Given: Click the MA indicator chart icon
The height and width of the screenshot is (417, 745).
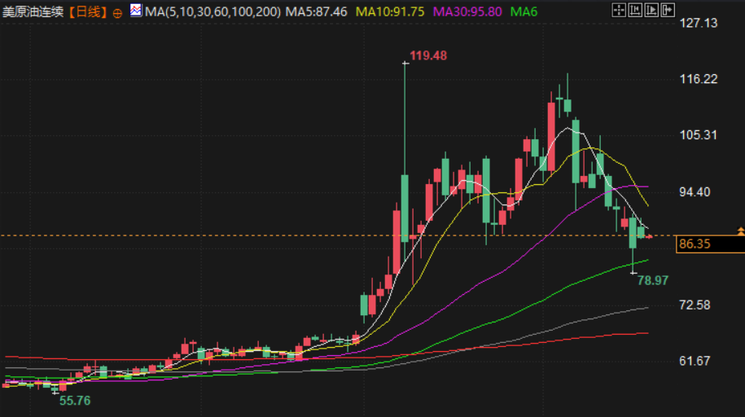Looking at the screenshot, I should coord(136,10).
